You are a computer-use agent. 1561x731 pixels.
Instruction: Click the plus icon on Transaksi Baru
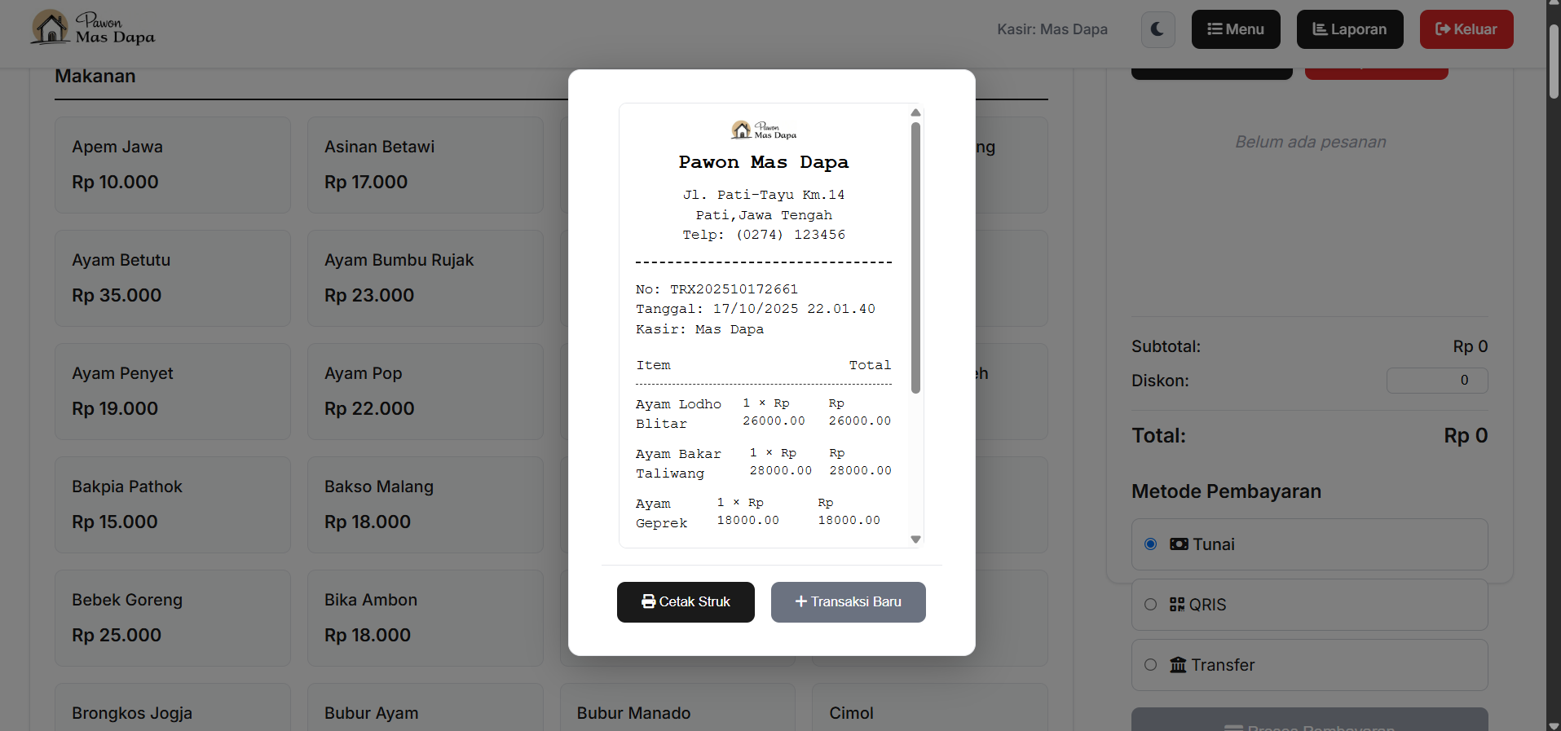[800, 601]
